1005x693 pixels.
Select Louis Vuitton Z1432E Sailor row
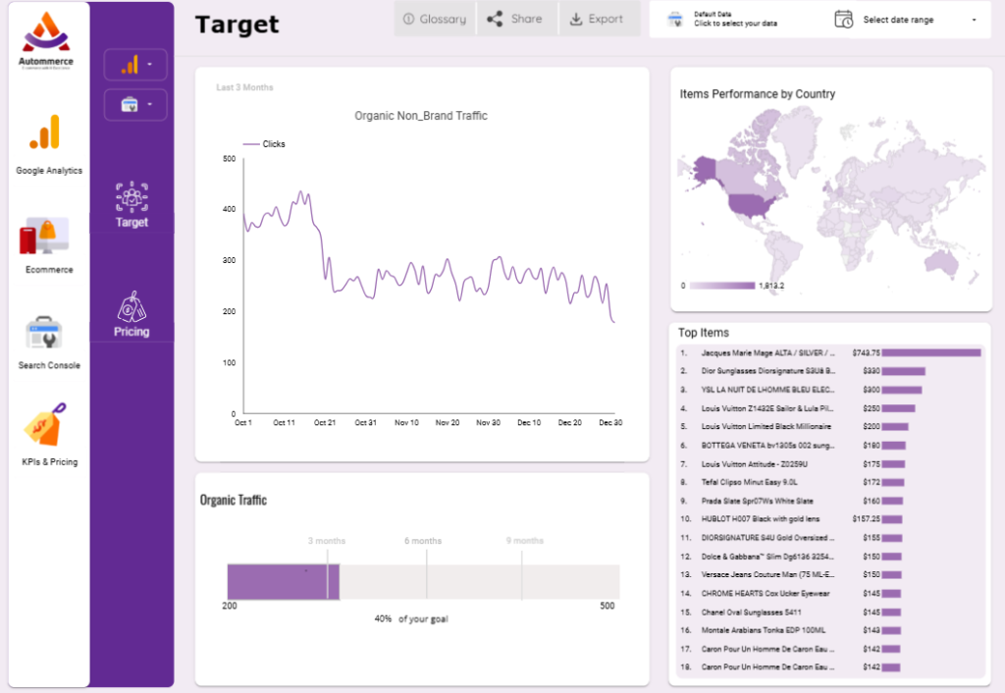click(x=831, y=408)
